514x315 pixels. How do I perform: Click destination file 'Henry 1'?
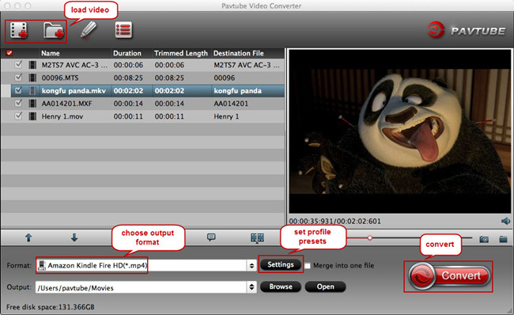(226, 116)
